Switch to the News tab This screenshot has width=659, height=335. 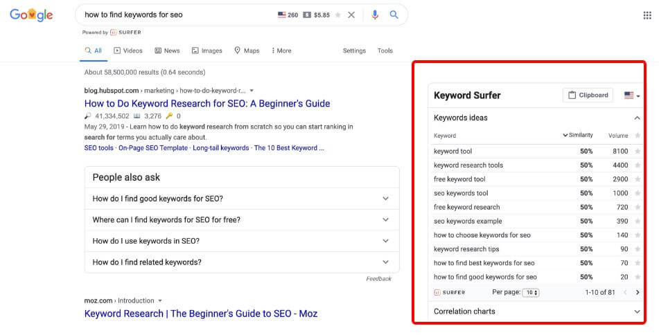coord(167,51)
